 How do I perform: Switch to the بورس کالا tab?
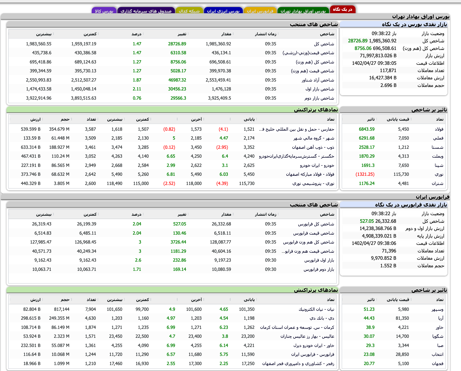(104, 10)
